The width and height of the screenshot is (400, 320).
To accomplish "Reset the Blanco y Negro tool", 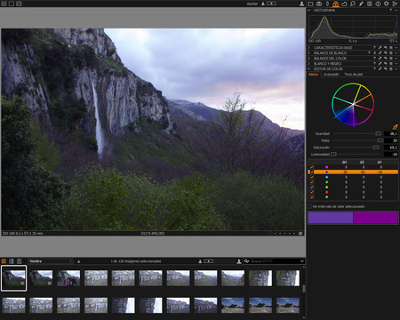I will tap(386, 63).
